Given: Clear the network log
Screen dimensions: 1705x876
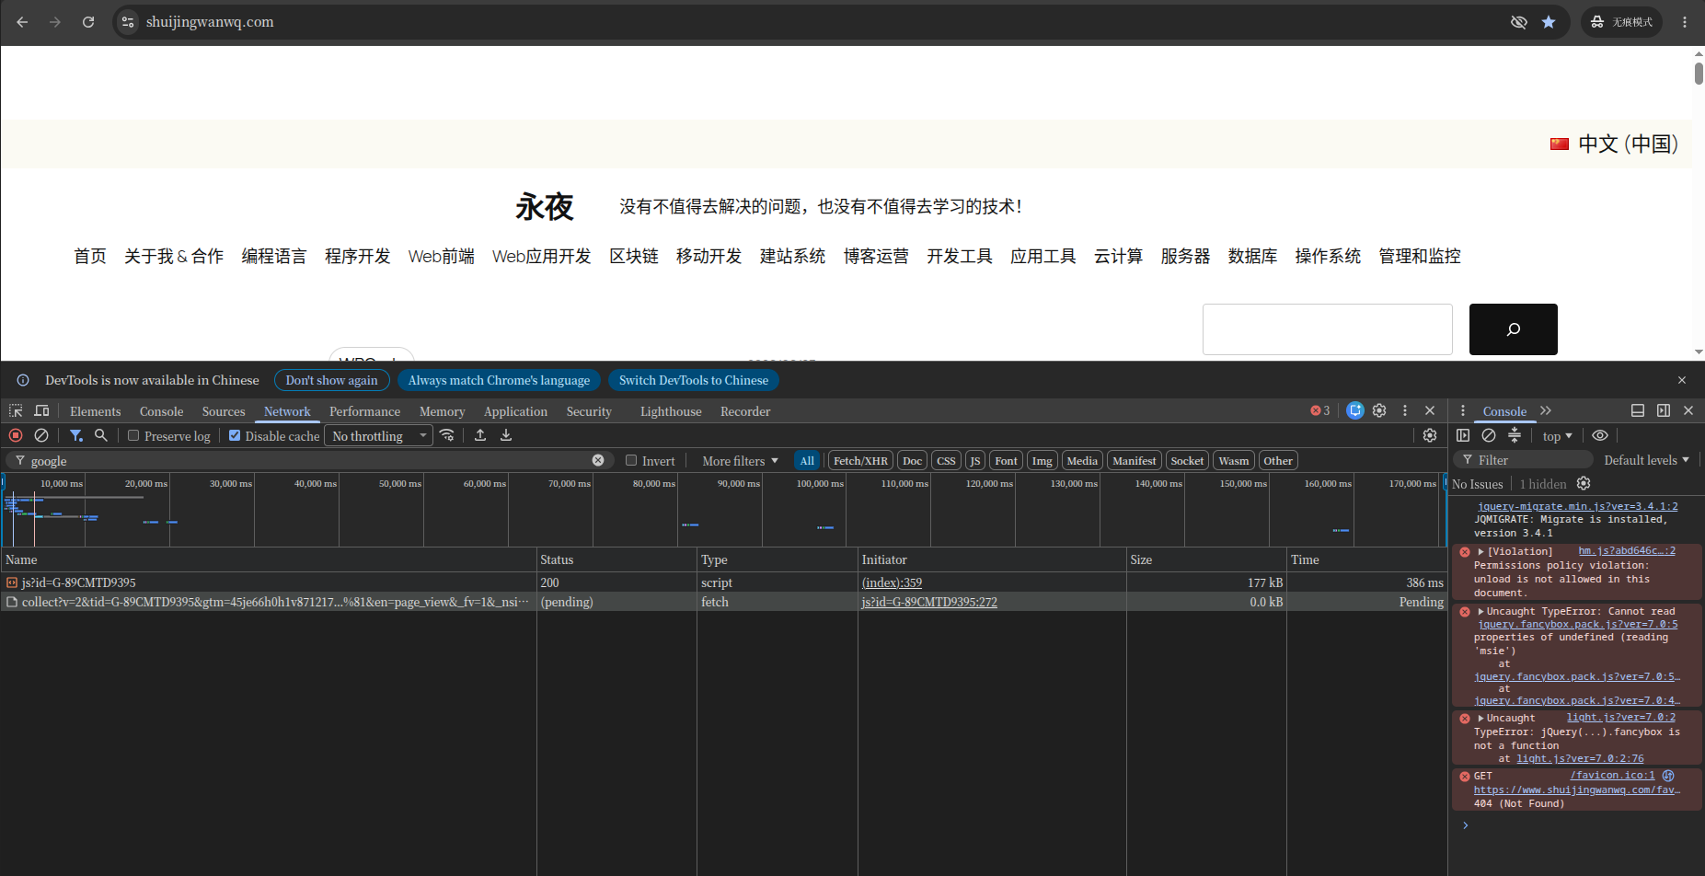Looking at the screenshot, I should pos(41,435).
